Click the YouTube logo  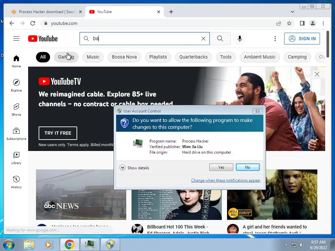coord(43,39)
